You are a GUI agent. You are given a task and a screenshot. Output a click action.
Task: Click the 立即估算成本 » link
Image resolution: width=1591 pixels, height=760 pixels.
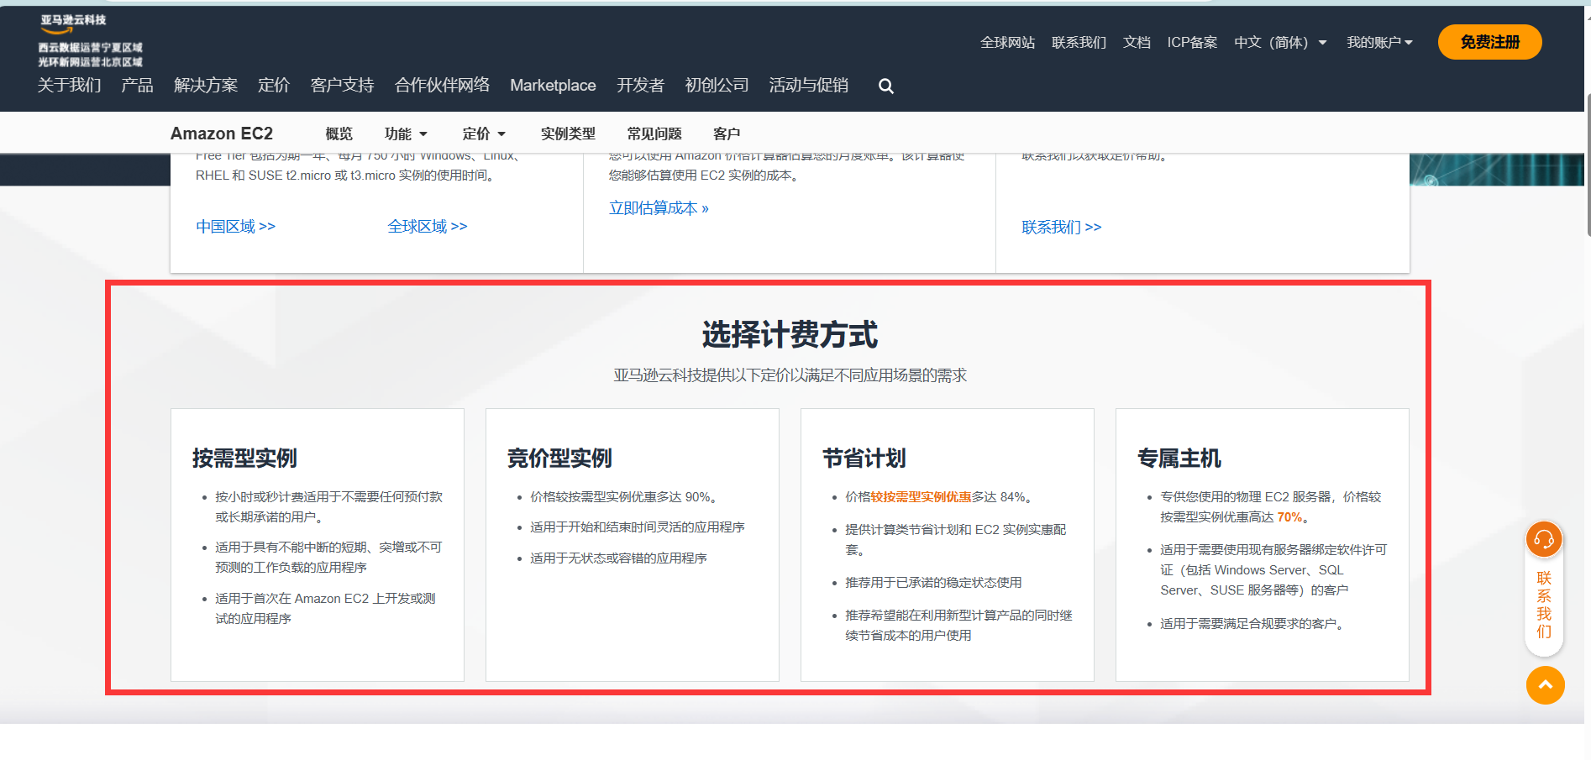659,207
